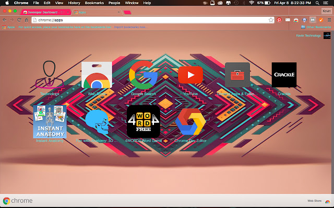Click the Pinterest extension icon

click(x=279, y=20)
